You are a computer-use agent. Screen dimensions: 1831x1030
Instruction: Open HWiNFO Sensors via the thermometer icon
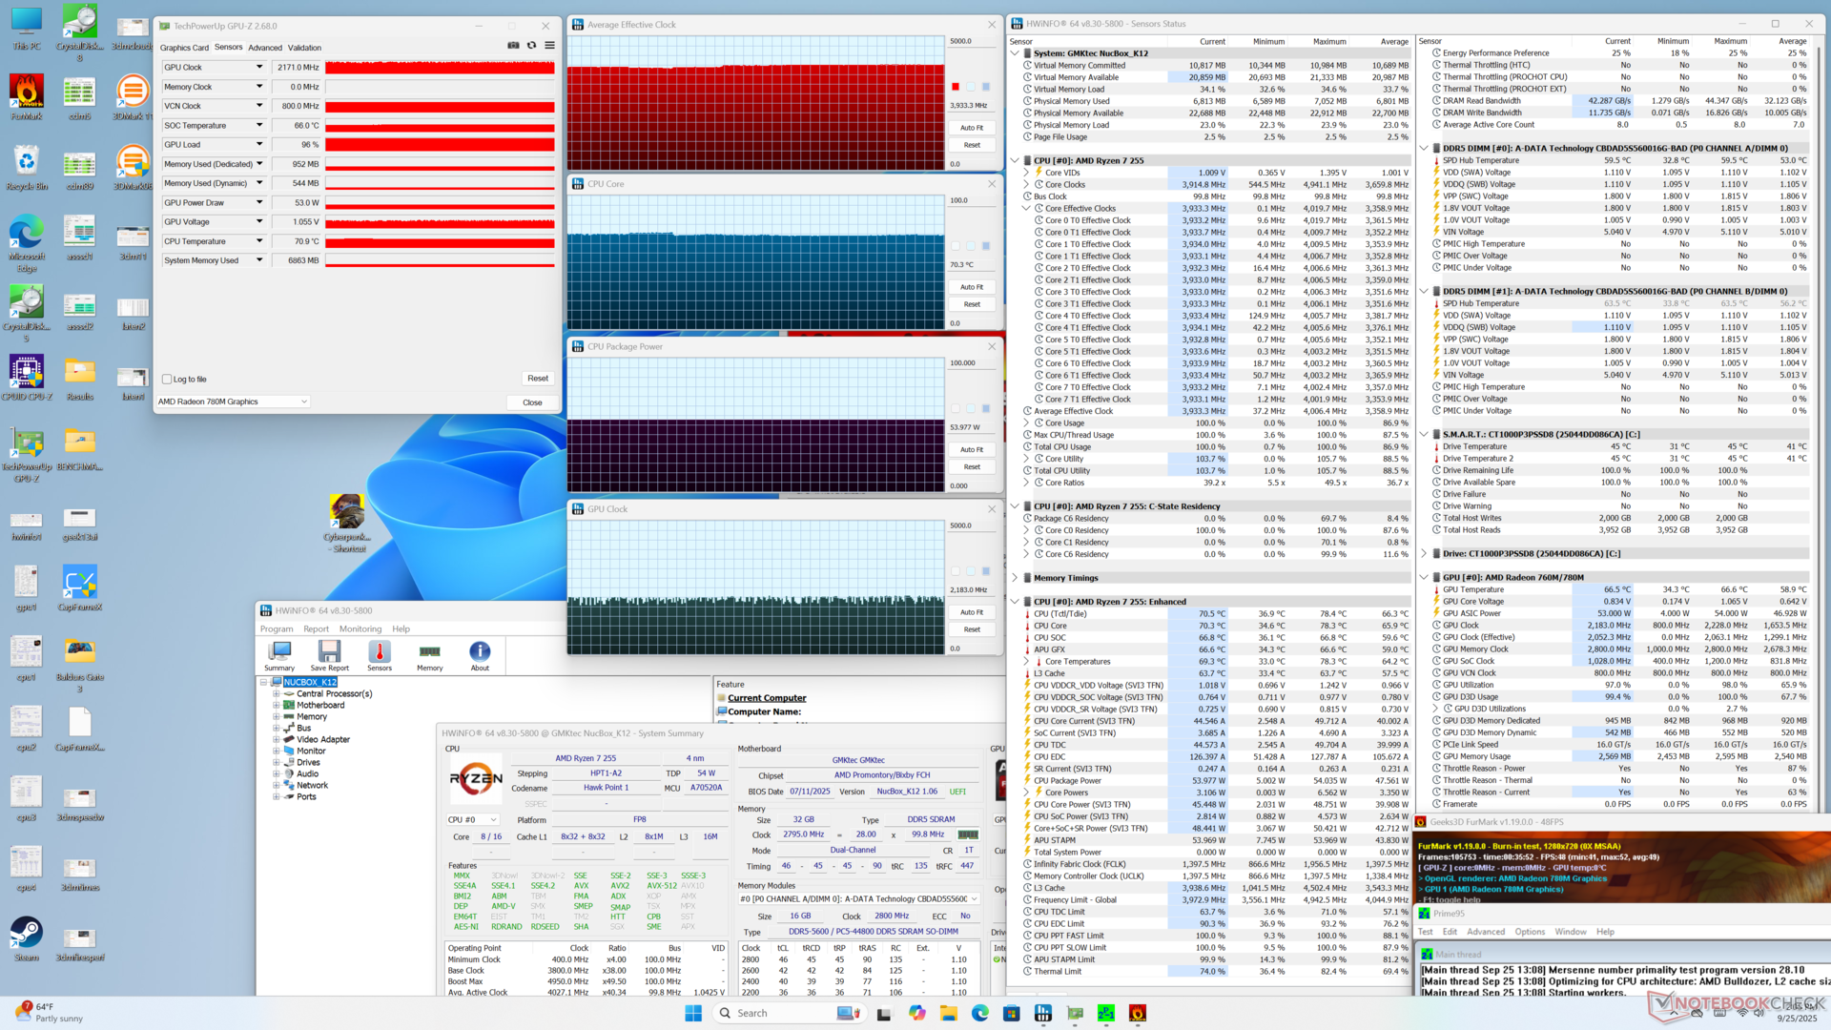pos(380,653)
